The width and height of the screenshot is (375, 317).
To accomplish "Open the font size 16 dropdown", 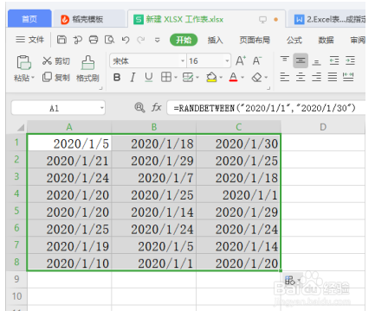I will (227, 60).
